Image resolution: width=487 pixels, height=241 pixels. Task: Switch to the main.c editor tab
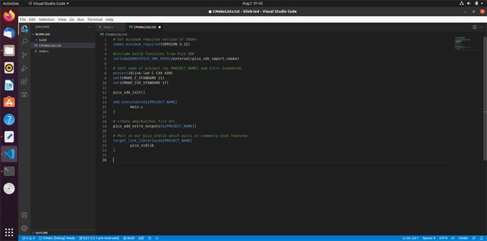[x=110, y=27]
